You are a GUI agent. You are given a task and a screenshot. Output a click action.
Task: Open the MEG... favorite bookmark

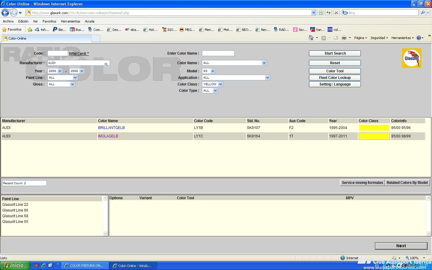point(187,29)
